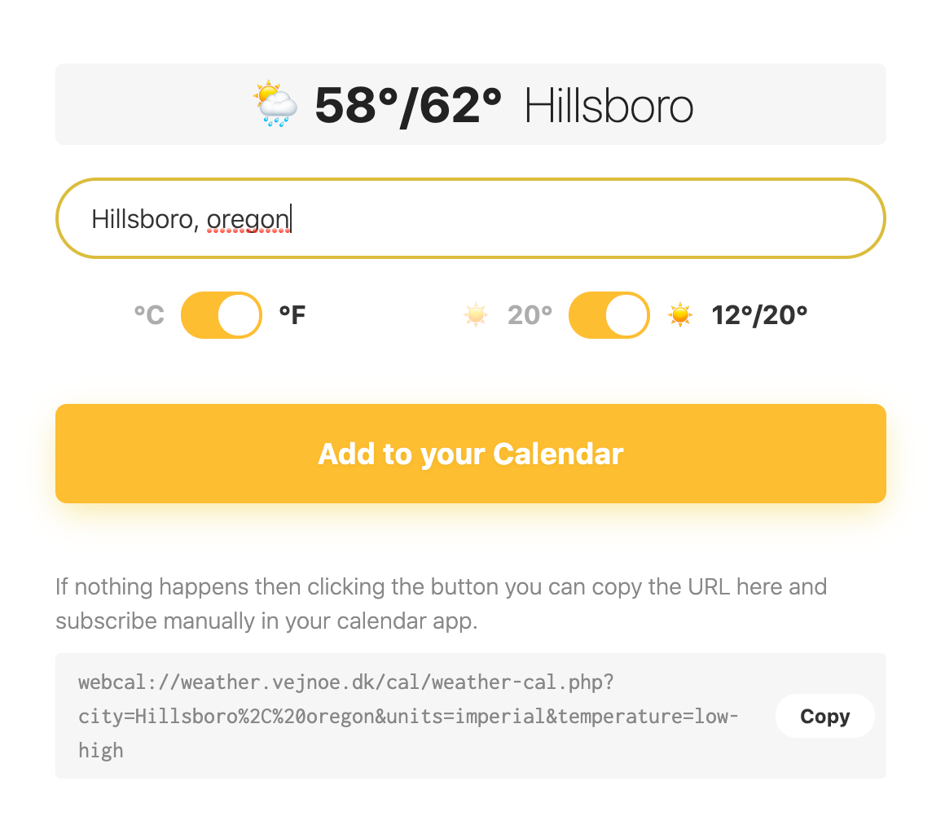Click Add to your Calendar button
Viewport: 945px width, 816px height.
pyautogui.click(x=471, y=454)
